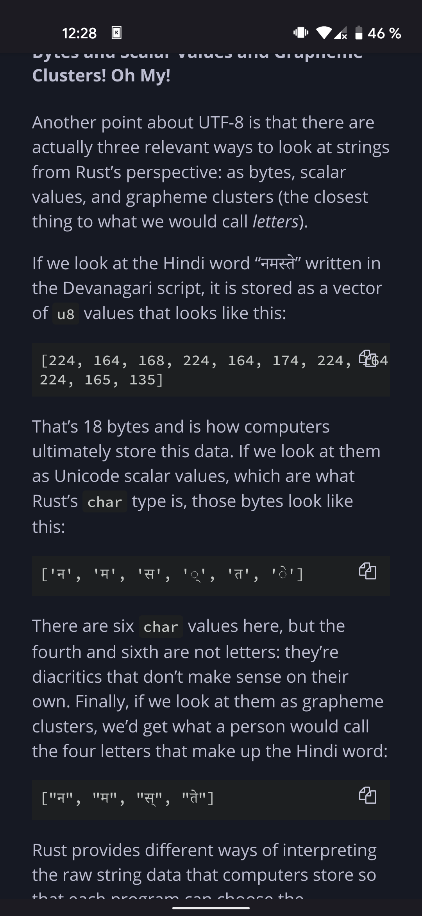The image size is (422, 916).
Task: Tap the 46 % battery percentage text
Action: pyautogui.click(x=384, y=33)
